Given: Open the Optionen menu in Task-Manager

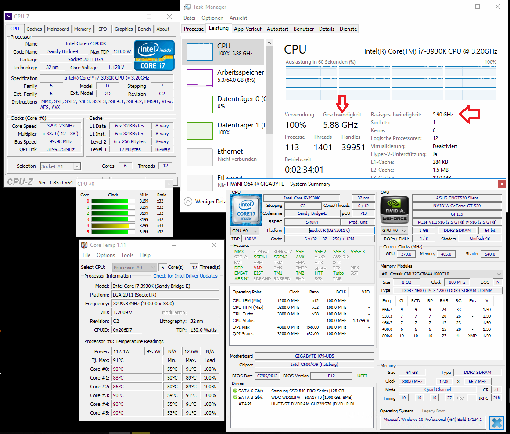Looking at the screenshot, I should pyautogui.click(x=212, y=18).
